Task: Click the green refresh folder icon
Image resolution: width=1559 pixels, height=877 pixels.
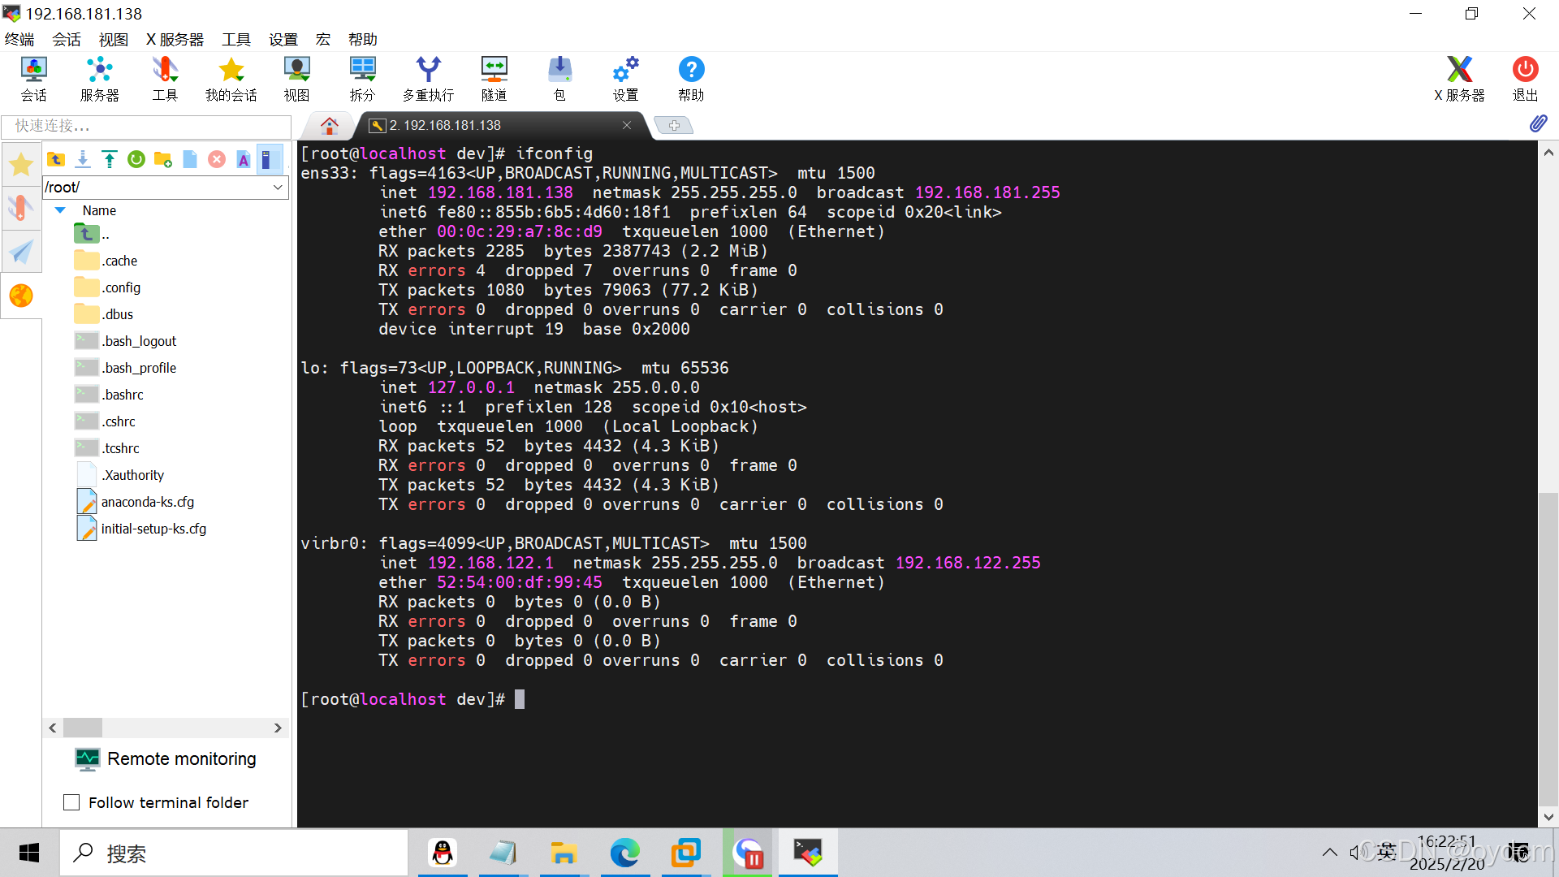Action: [x=136, y=159]
